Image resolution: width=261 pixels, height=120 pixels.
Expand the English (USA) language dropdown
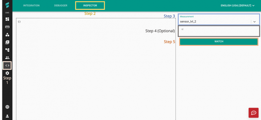[x=238, y=6]
